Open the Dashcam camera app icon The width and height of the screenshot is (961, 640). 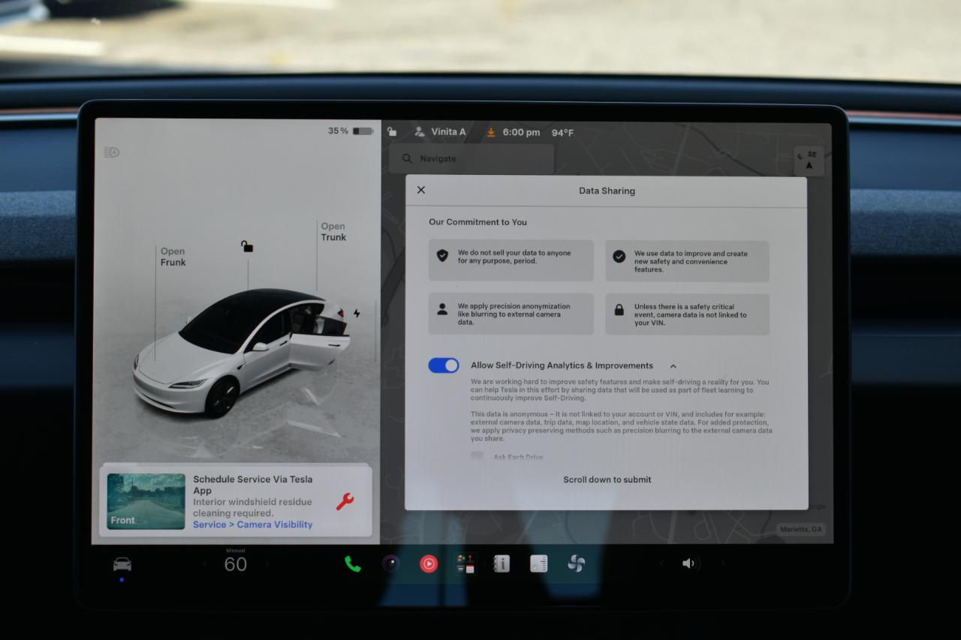pos(391,563)
